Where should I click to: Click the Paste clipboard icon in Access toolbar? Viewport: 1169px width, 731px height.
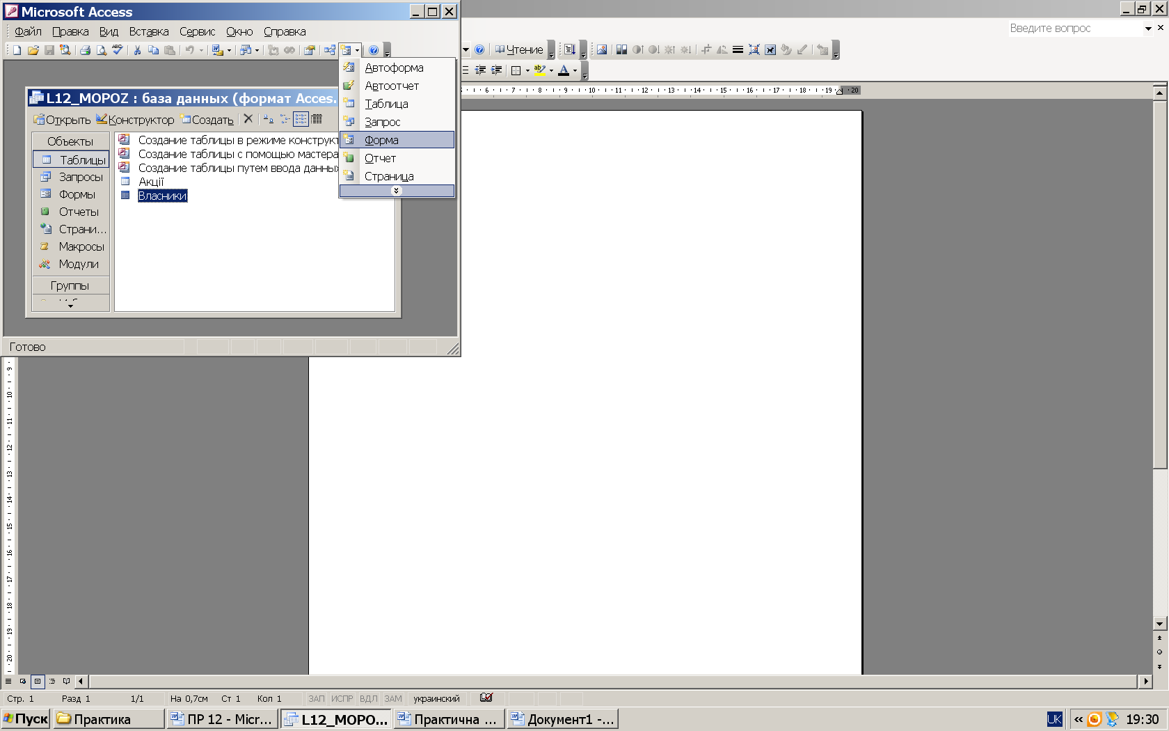coord(169,50)
